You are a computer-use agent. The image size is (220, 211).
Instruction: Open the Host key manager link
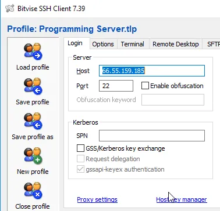[x=182, y=199]
